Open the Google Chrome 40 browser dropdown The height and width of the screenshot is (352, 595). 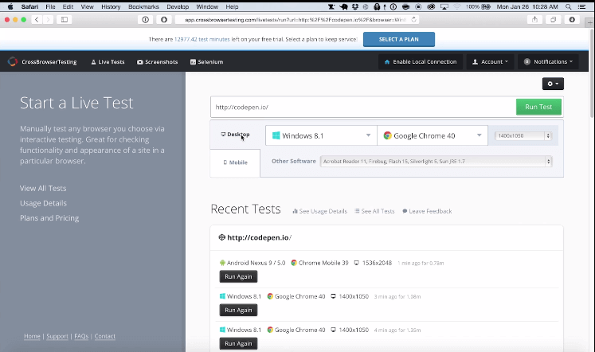point(433,135)
